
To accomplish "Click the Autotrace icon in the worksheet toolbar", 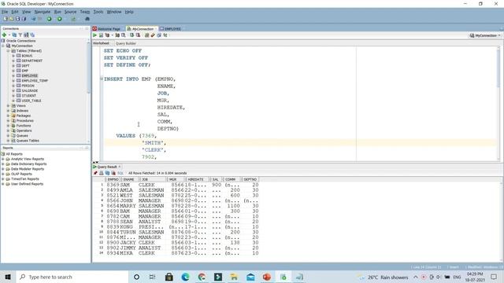I will pos(117,35).
